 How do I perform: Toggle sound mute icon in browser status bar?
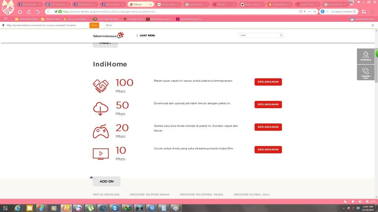click(360, 201)
